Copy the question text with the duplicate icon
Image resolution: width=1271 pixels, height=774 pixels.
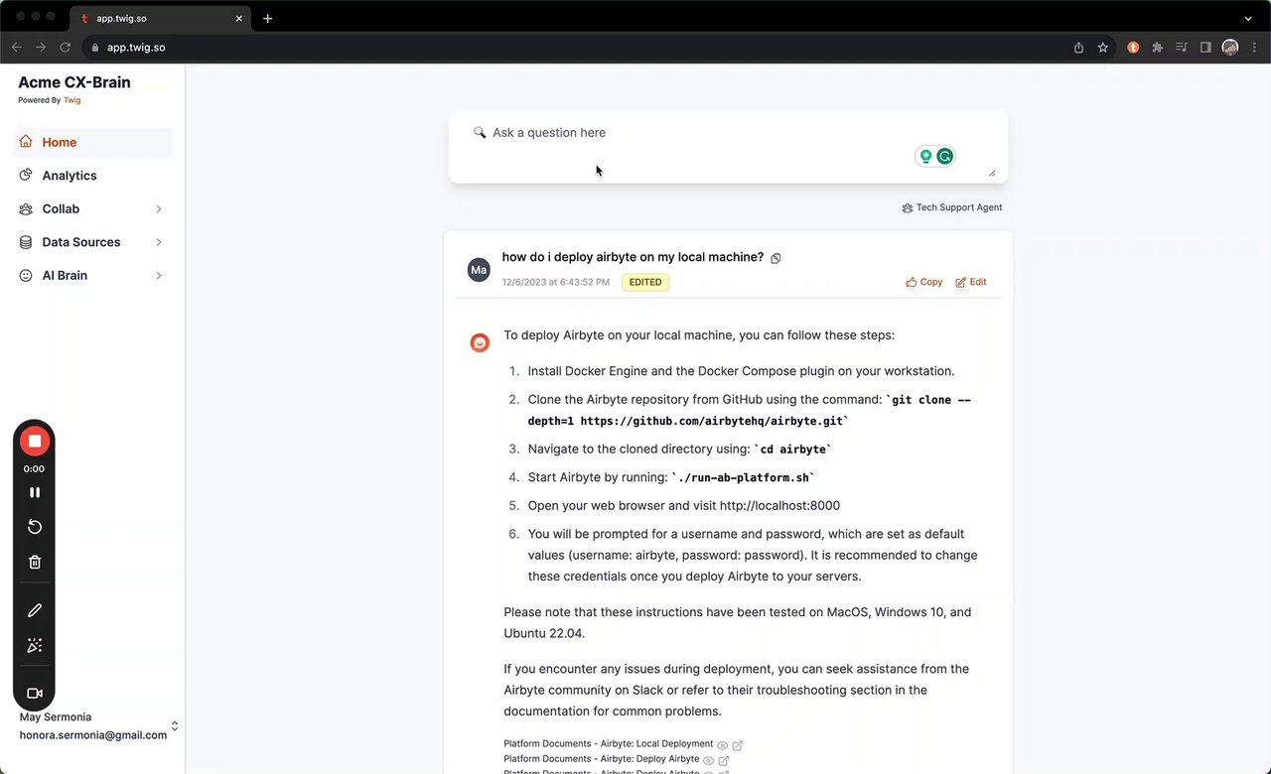tap(776, 258)
